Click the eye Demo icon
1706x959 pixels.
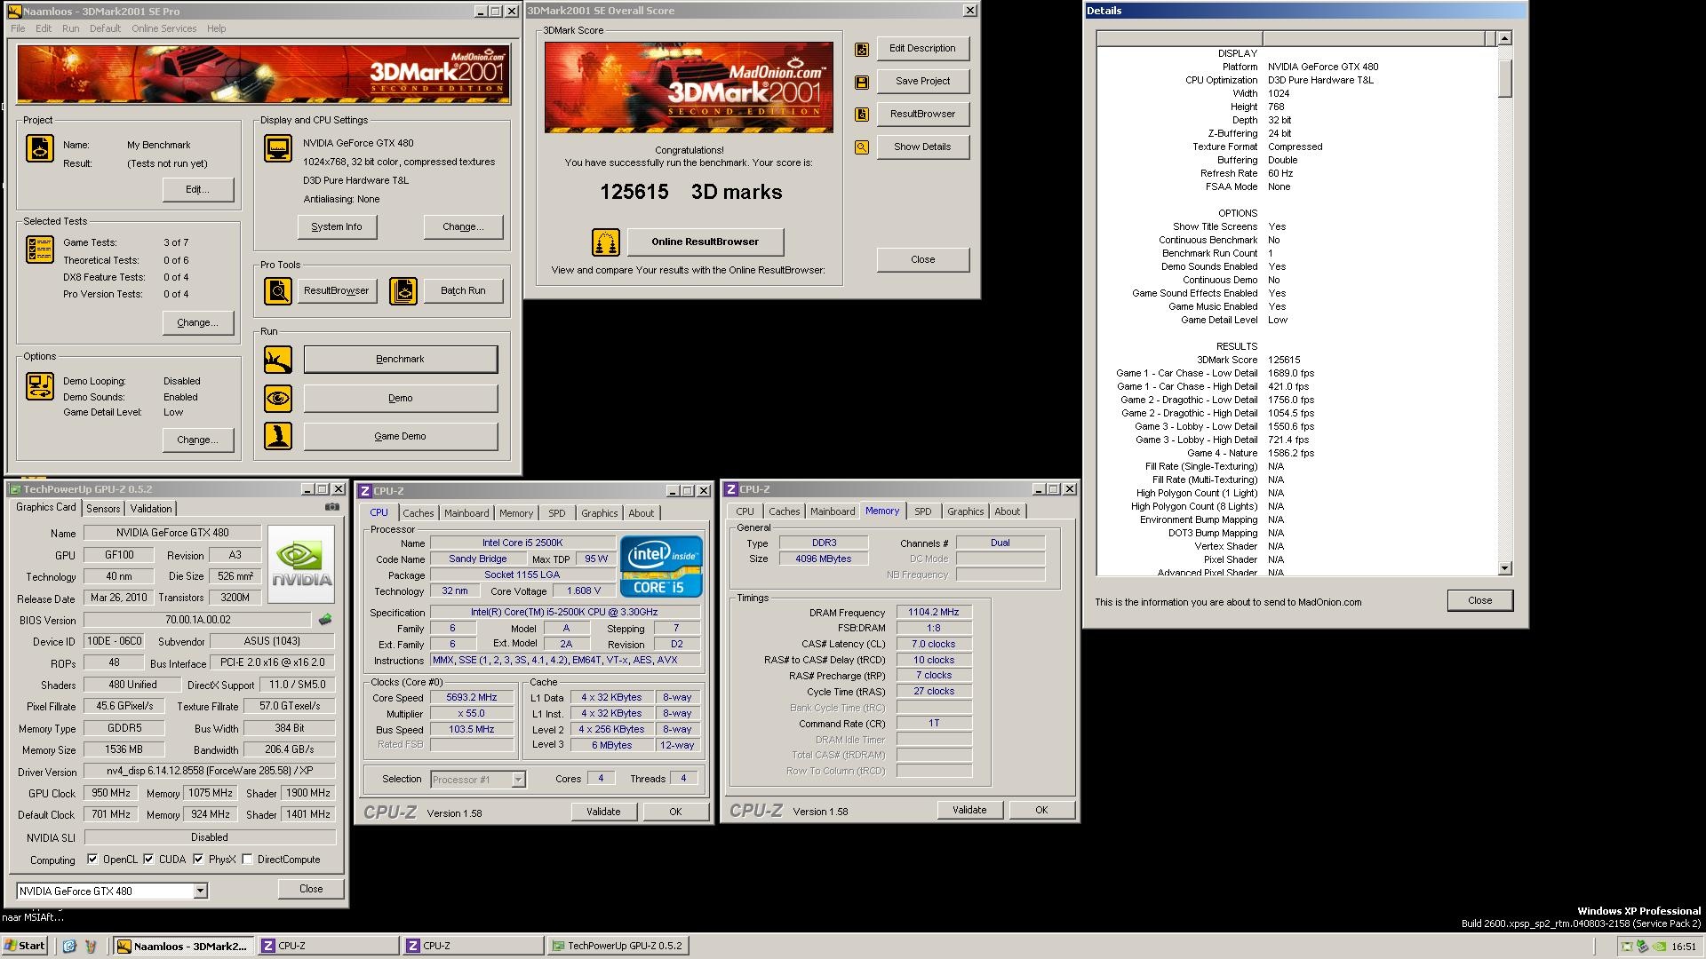(277, 399)
